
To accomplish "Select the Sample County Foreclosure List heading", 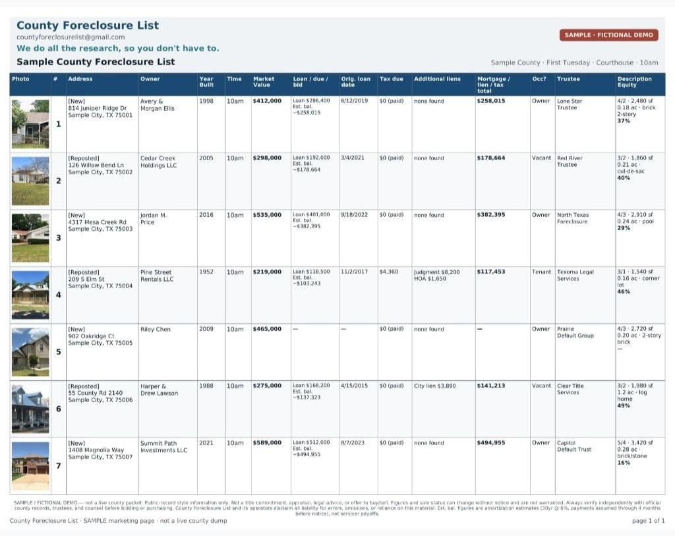I will pyautogui.click(x=96, y=61).
